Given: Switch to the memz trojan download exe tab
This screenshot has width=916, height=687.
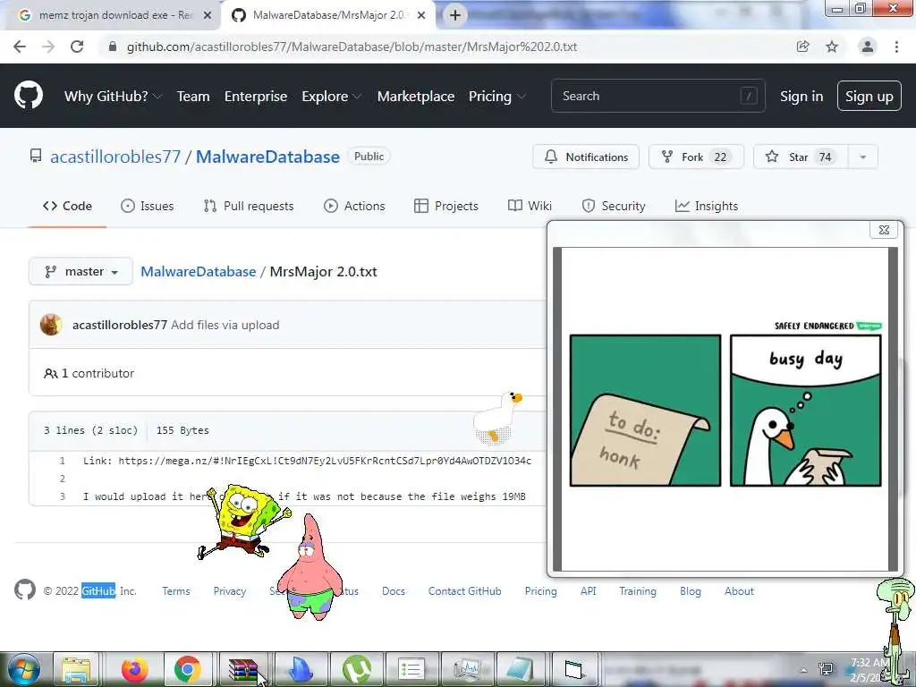Looking at the screenshot, I should click(x=115, y=15).
